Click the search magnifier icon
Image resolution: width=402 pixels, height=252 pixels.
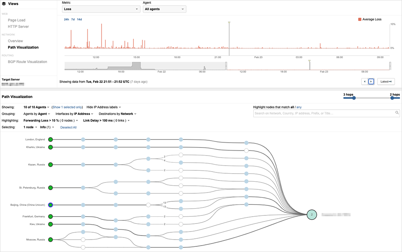pyautogui.click(x=397, y=113)
